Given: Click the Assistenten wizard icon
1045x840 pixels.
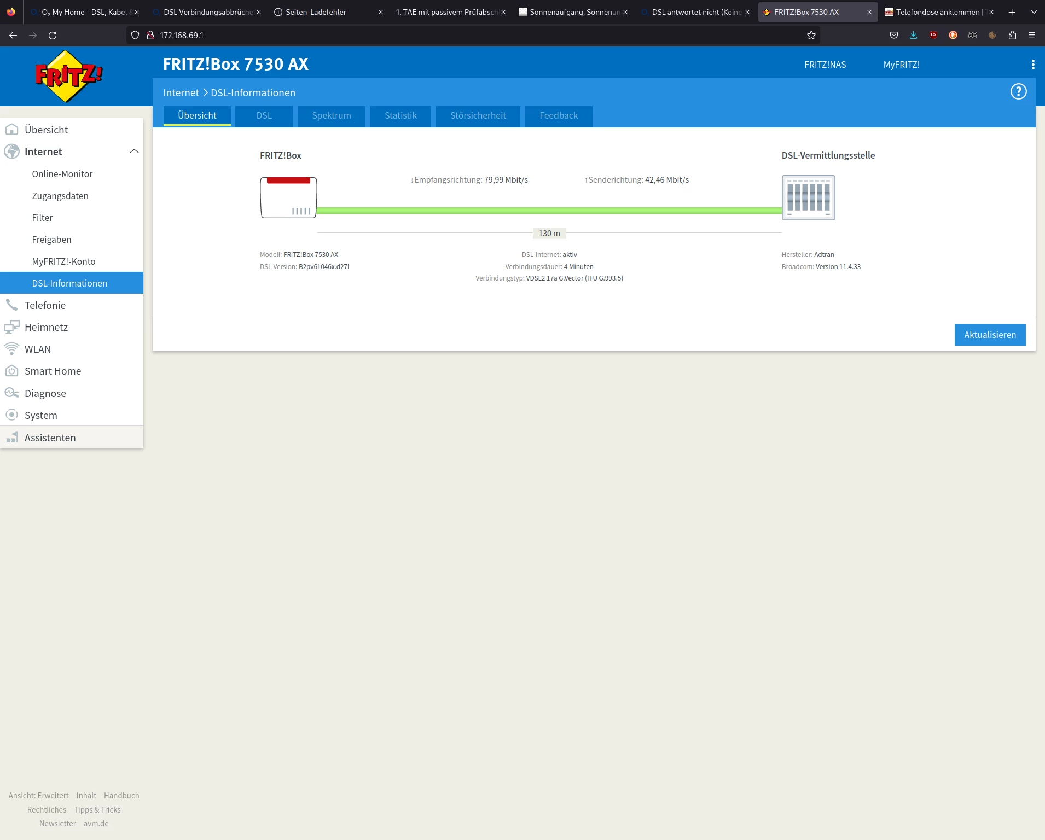Looking at the screenshot, I should [x=11, y=437].
